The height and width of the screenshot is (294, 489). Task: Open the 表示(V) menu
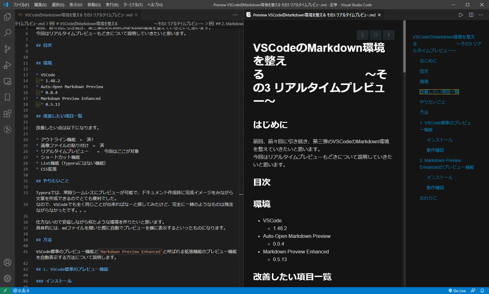coord(76,4)
